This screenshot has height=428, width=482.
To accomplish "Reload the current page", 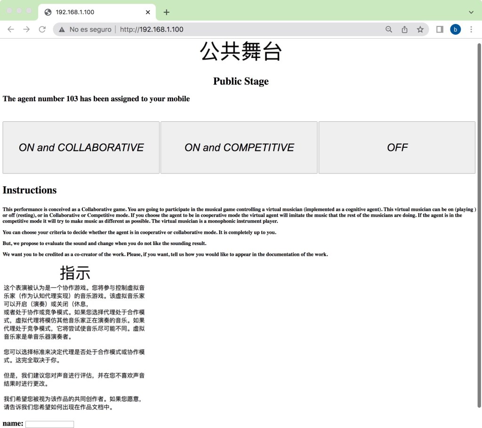I will 42,29.
